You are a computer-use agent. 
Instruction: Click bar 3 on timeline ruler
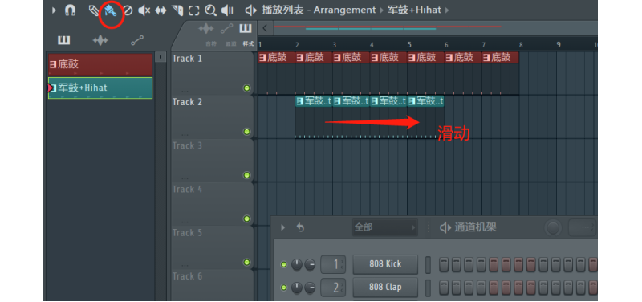335,45
